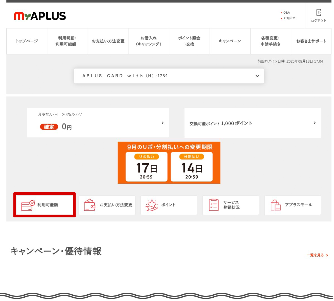This screenshot has width=334, height=301.
Task: Expand 交換可能ポイント panel arrow
Action: [x=315, y=123]
